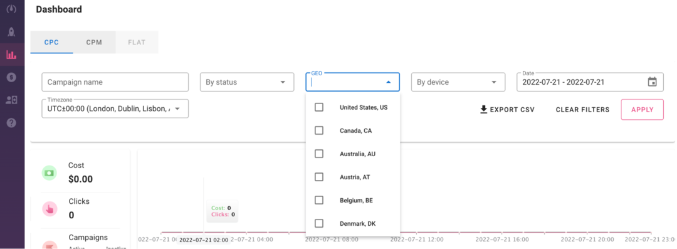Check the Belgium, BE checkbox
The height and width of the screenshot is (249, 677).
(x=319, y=201)
